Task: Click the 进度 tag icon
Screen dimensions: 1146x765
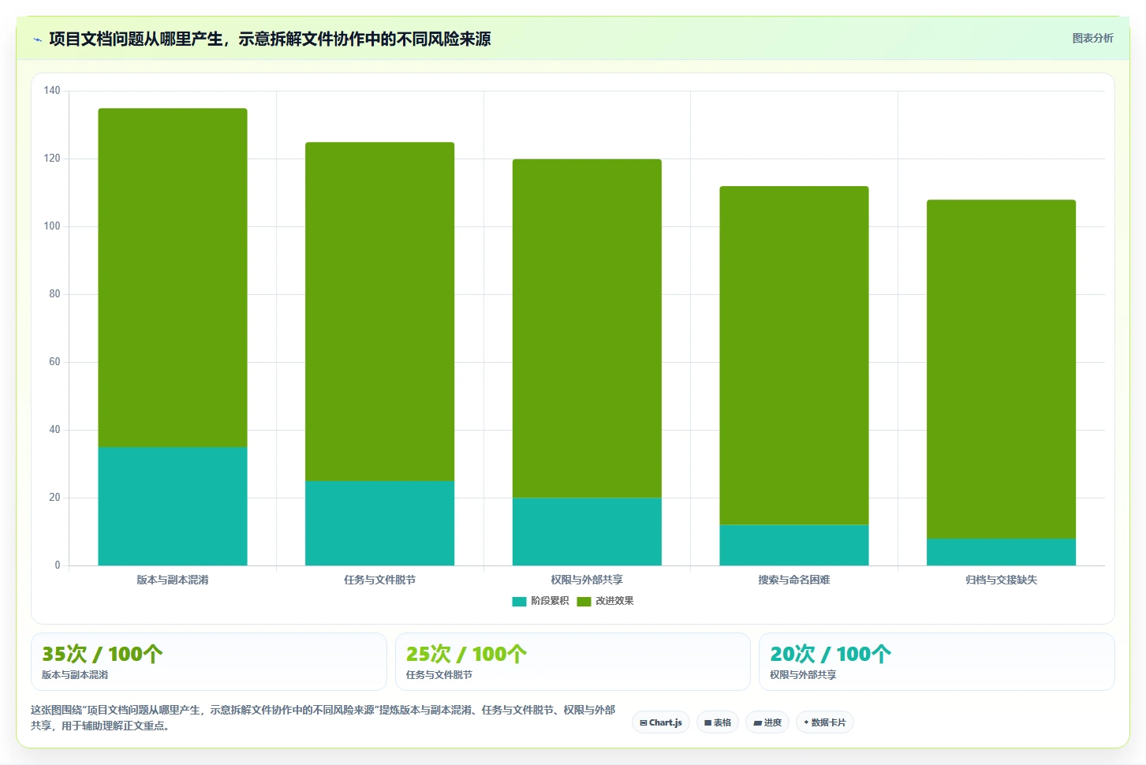Action: pyautogui.click(x=757, y=722)
